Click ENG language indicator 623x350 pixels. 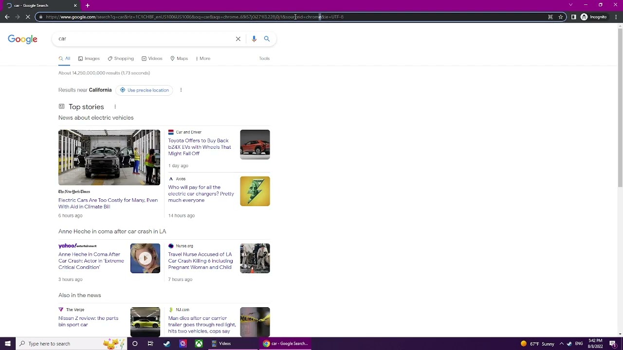[x=579, y=344]
